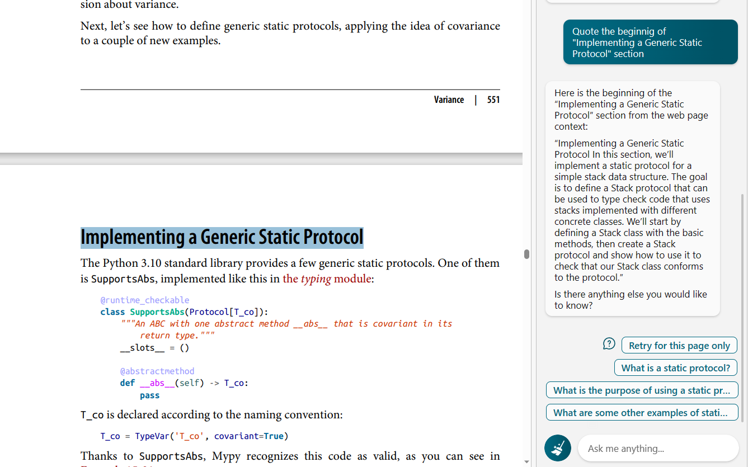Click the user message 'Quote the beginnig of...' bubble
This screenshot has height=467, width=748.
click(x=650, y=43)
